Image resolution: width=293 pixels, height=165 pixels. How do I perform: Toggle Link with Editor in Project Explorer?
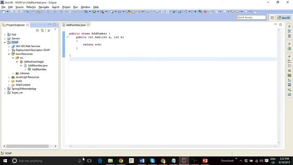coord(43,30)
